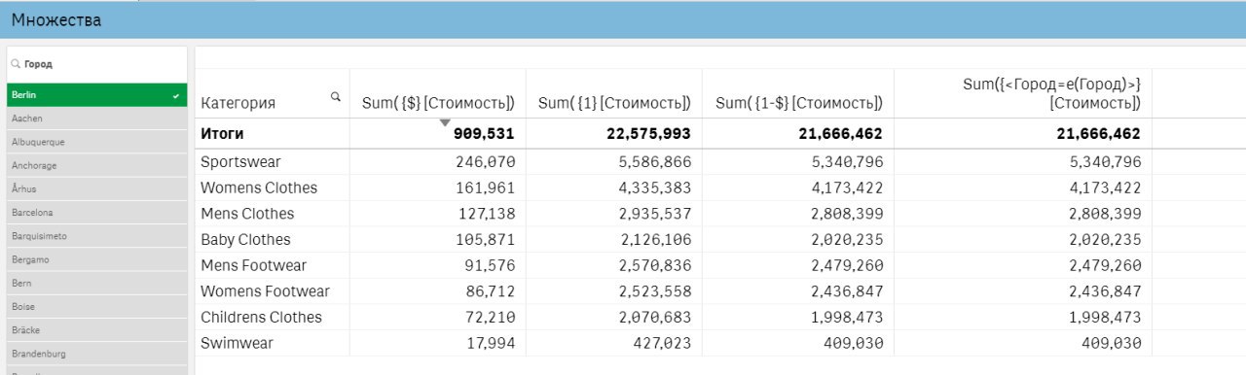Click Sportswear value 246,070
This screenshot has width=1246, height=375.
tap(486, 162)
